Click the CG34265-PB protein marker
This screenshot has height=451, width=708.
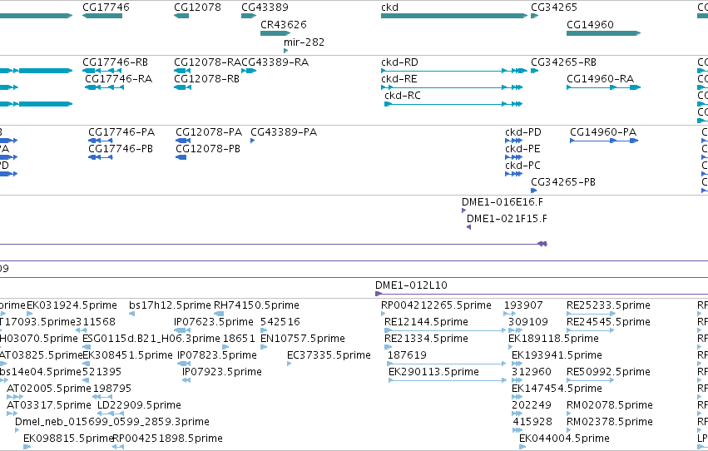(x=534, y=191)
